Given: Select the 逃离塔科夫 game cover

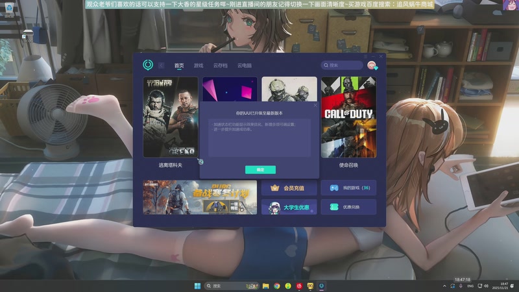Looking at the screenshot, I should [x=171, y=117].
